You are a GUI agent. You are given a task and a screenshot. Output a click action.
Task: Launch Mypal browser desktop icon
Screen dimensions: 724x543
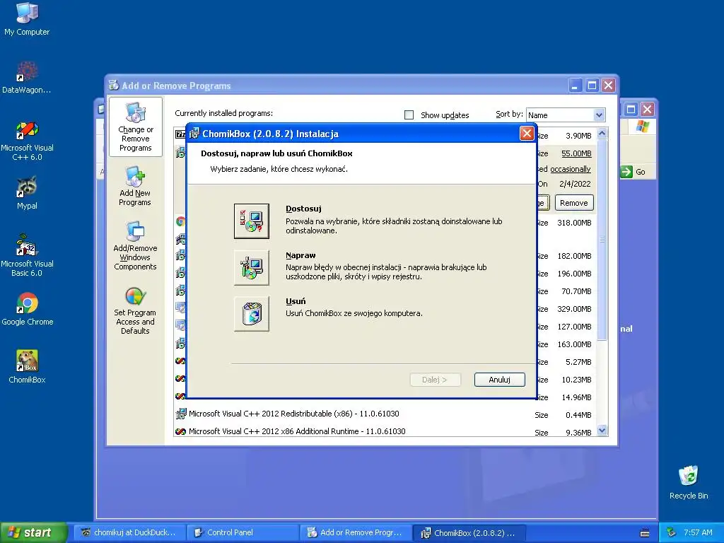point(27,193)
